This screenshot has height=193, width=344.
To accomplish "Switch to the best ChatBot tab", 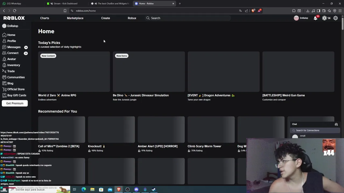I will (x=110, y=3).
